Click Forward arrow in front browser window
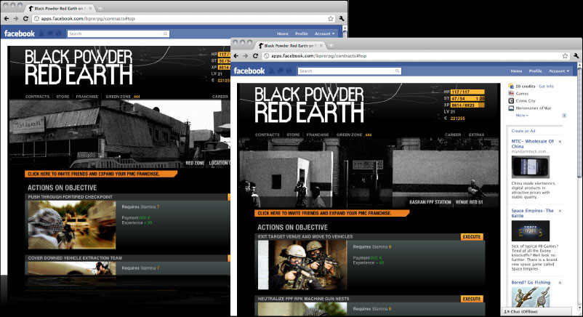This screenshot has height=317, width=583. tap(246, 56)
